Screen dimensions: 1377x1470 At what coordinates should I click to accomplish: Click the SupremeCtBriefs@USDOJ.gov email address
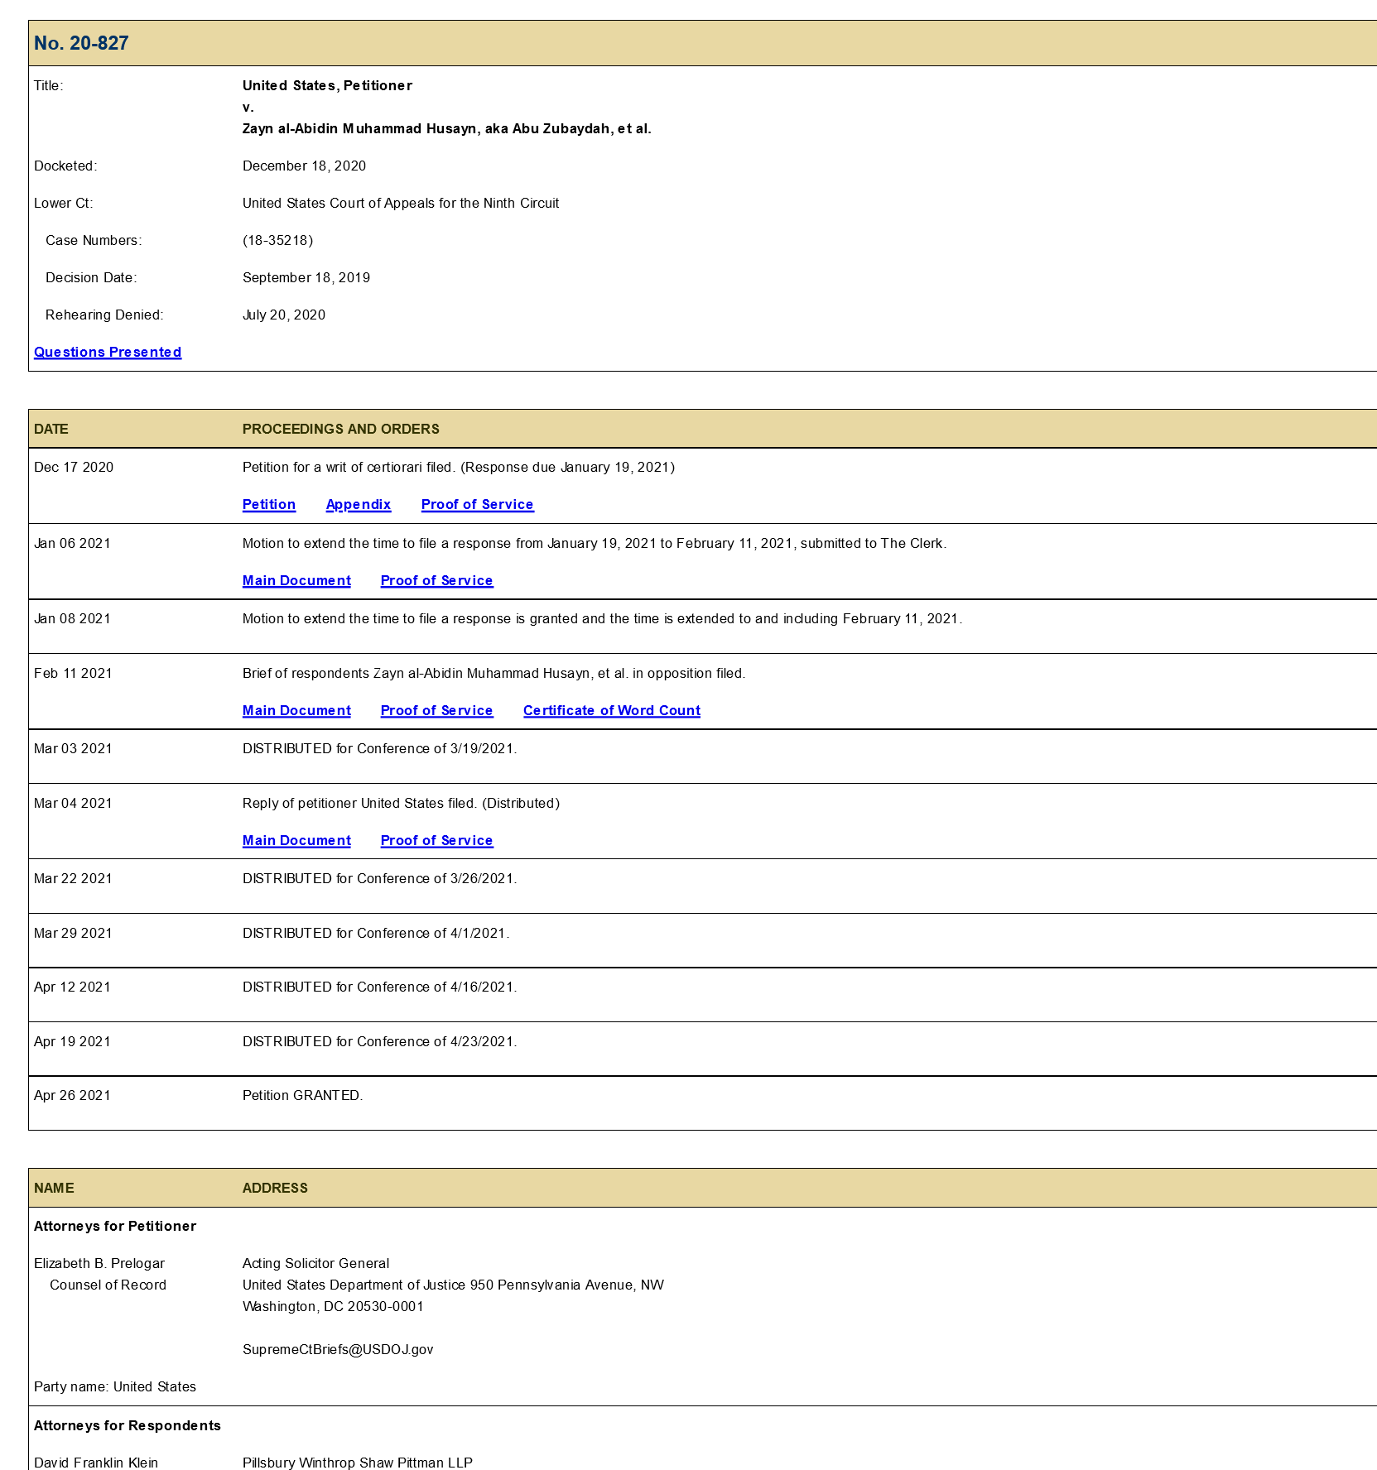coord(338,1349)
